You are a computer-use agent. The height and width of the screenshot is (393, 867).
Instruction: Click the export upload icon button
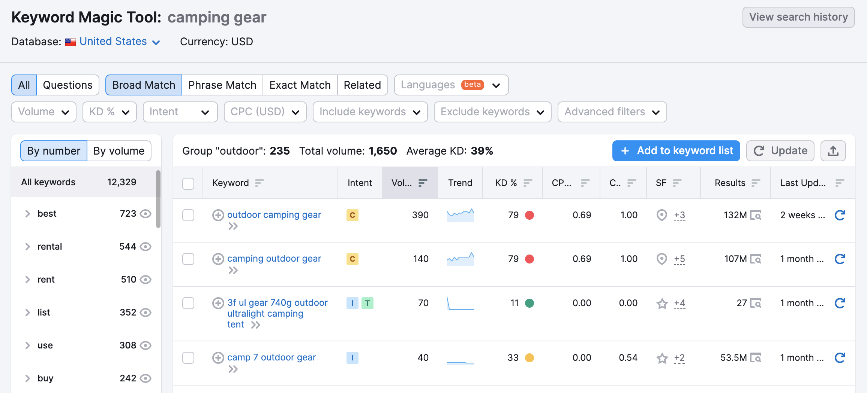pyautogui.click(x=833, y=151)
